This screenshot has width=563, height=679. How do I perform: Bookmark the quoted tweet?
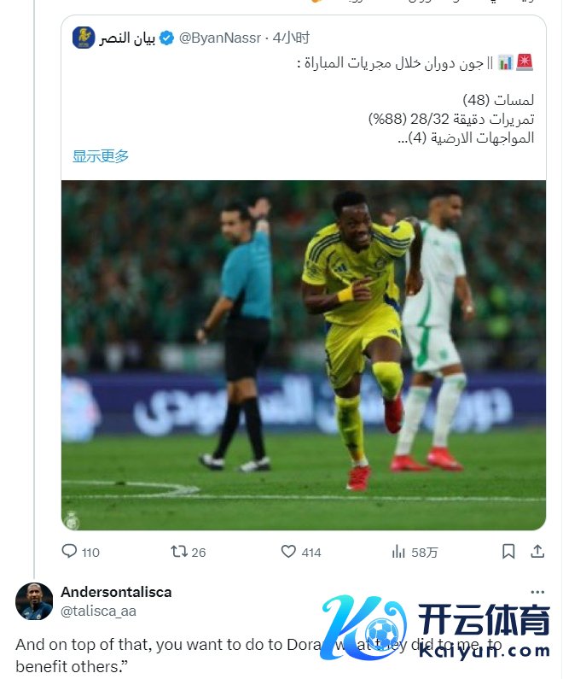coord(508,552)
